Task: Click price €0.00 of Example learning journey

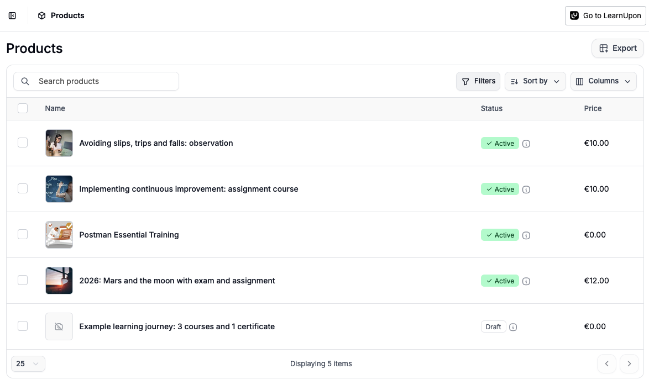Action: click(595, 326)
